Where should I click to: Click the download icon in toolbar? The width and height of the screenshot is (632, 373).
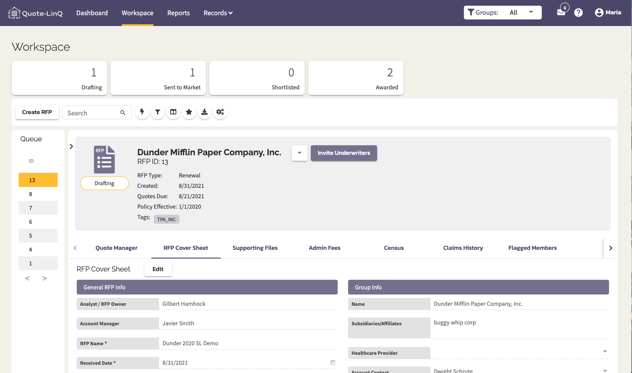(x=205, y=112)
